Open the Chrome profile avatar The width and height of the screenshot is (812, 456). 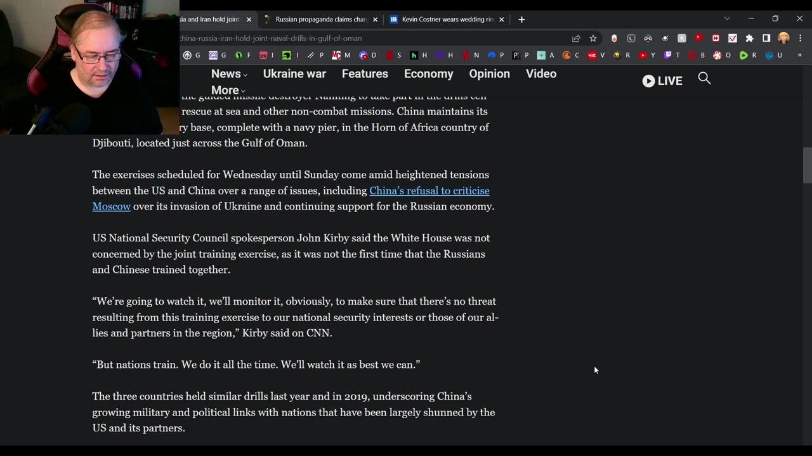[783, 38]
